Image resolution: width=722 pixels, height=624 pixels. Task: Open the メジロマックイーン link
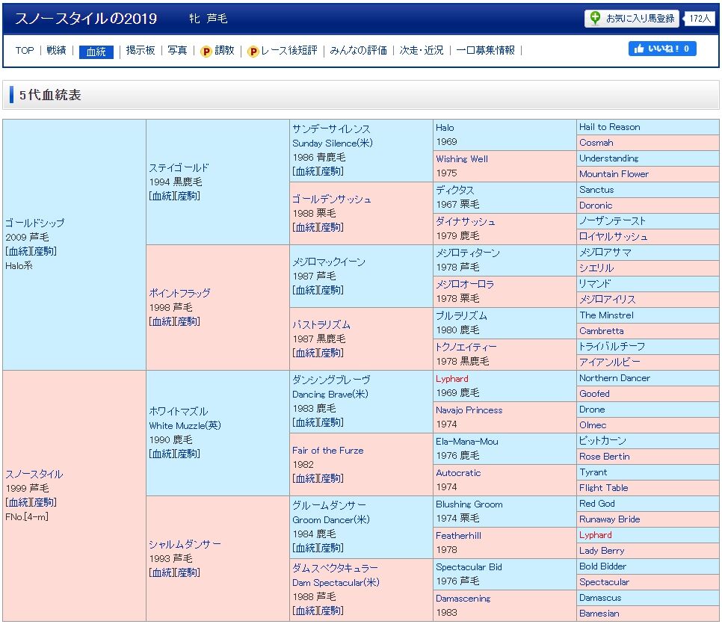[329, 262]
